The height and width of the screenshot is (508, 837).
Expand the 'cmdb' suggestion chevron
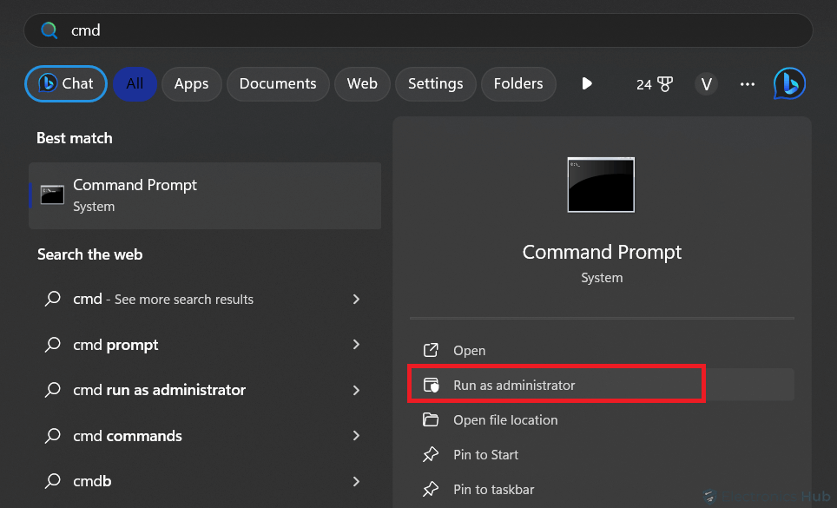(356, 481)
